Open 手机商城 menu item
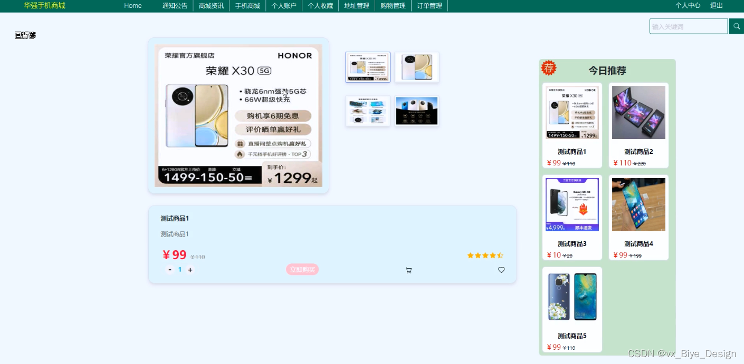Image resolution: width=744 pixels, height=364 pixels. pyautogui.click(x=247, y=6)
